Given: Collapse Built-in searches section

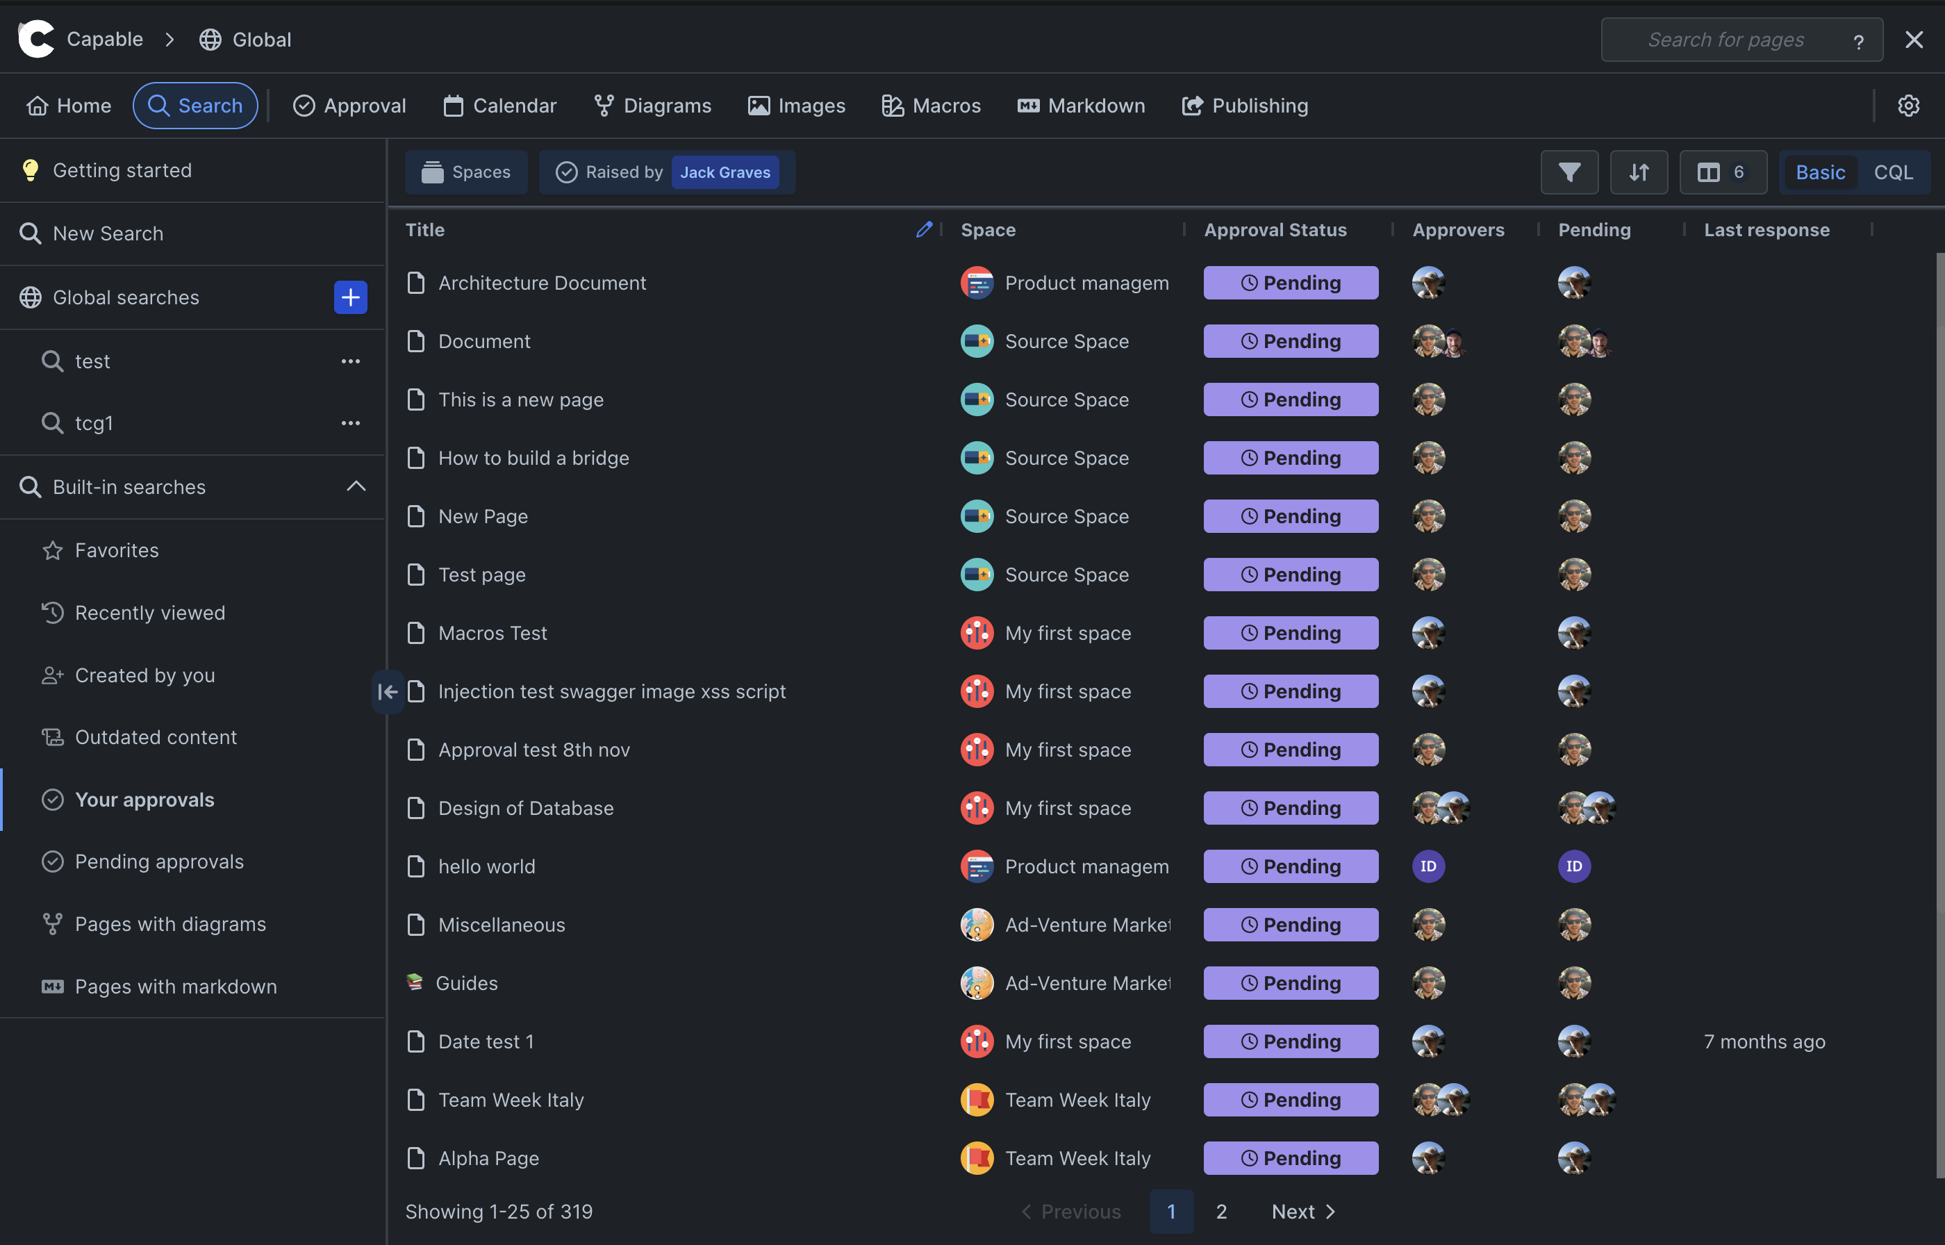Looking at the screenshot, I should 356,487.
